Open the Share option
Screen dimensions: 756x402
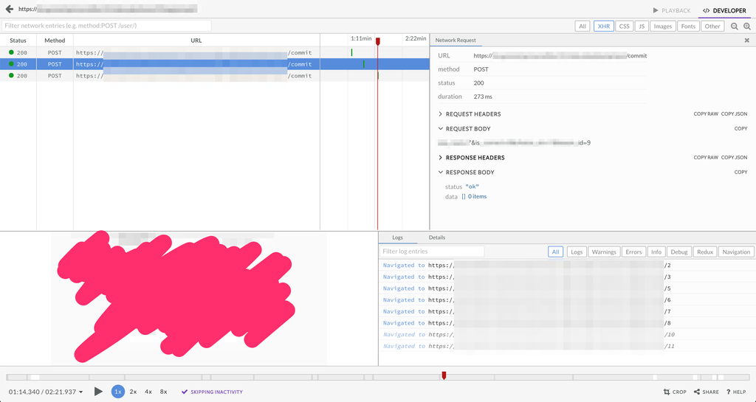pos(707,392)
